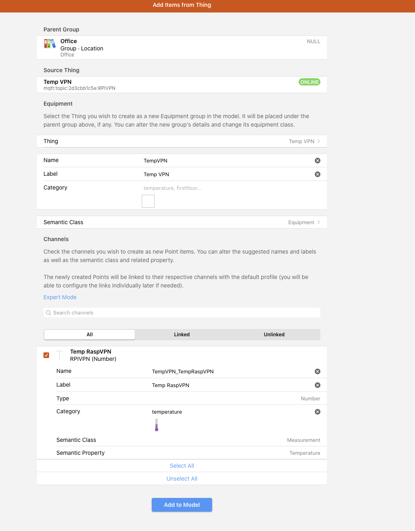Open the Thing selector showing Temp VPN
415x531 pixels.
pyautogui.click(x=182, y=141)
